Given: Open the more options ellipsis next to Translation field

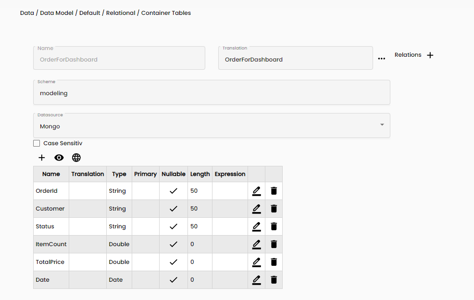Looking at the screenshot, I should click(382, 58).
